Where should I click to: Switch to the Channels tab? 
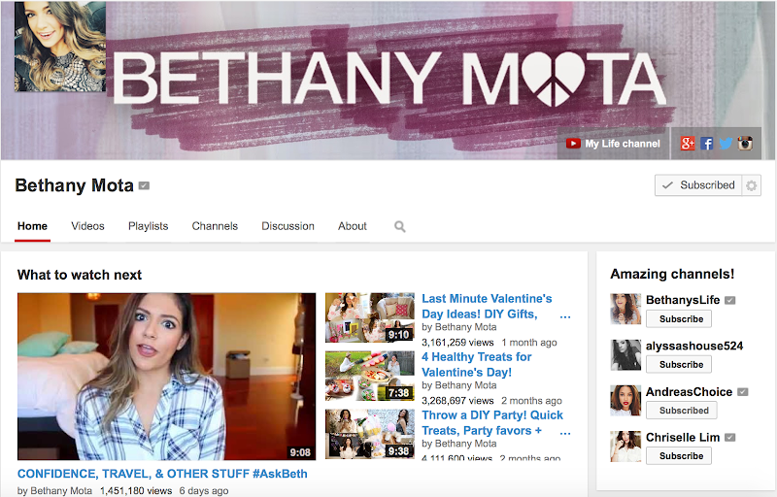215,226
